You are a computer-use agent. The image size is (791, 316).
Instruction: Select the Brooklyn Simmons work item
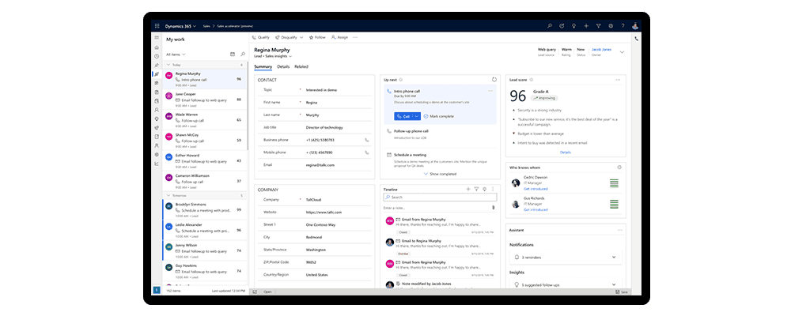(204, 209)
